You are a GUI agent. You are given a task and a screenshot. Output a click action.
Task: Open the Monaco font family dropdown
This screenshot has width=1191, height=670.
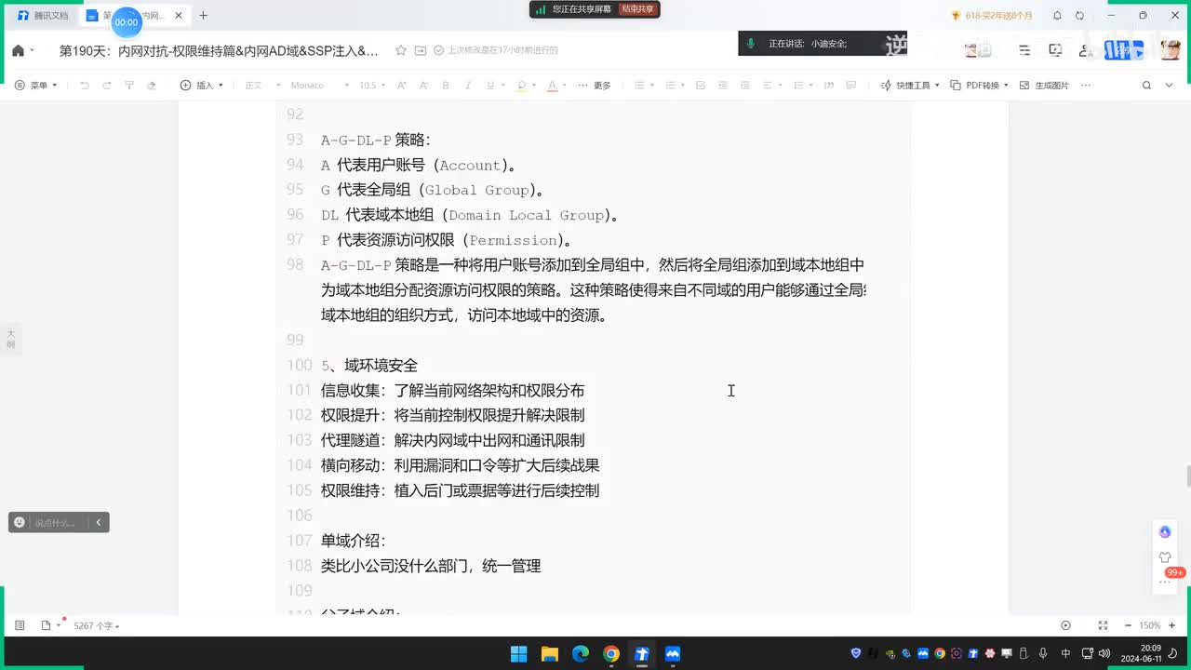(320, 85)
